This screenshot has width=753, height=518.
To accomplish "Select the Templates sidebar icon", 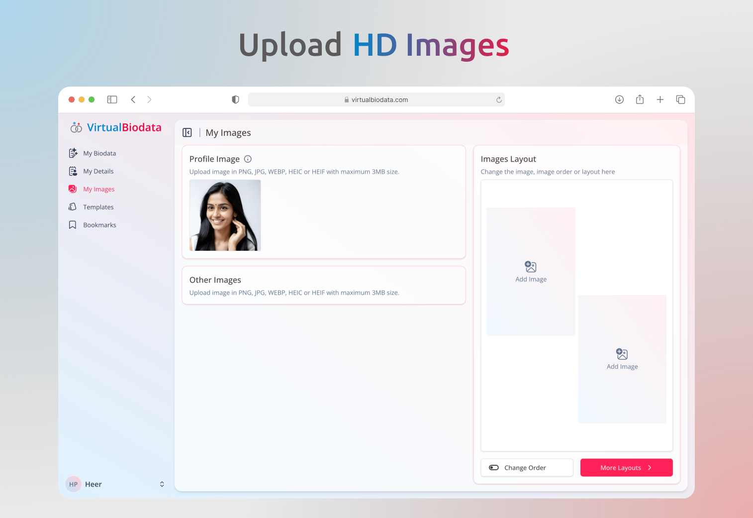I will point(73,207).
